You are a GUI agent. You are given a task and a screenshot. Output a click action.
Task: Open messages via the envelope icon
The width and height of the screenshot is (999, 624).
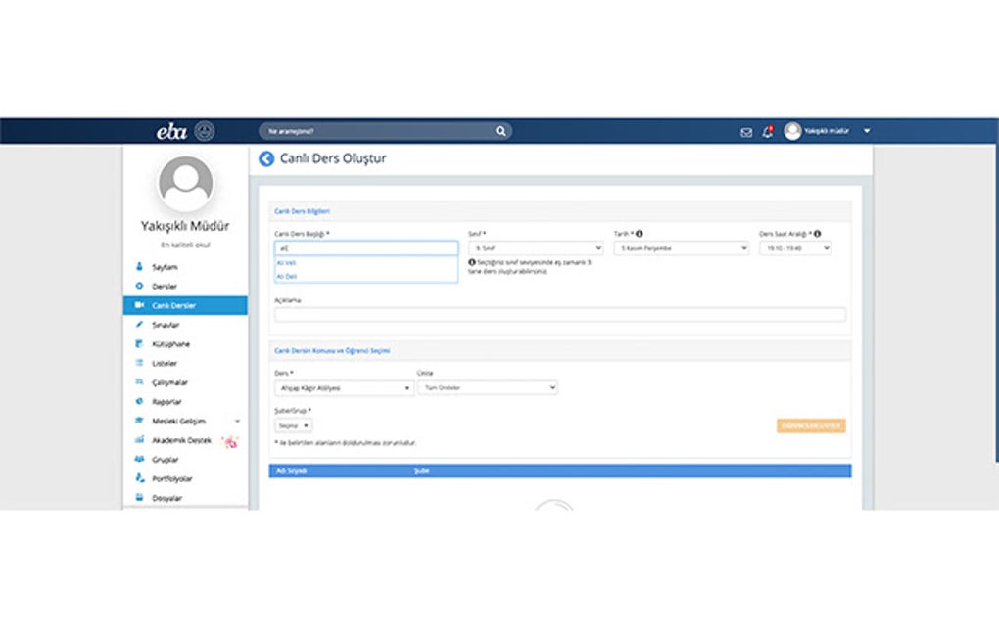[x=745, y=131]
